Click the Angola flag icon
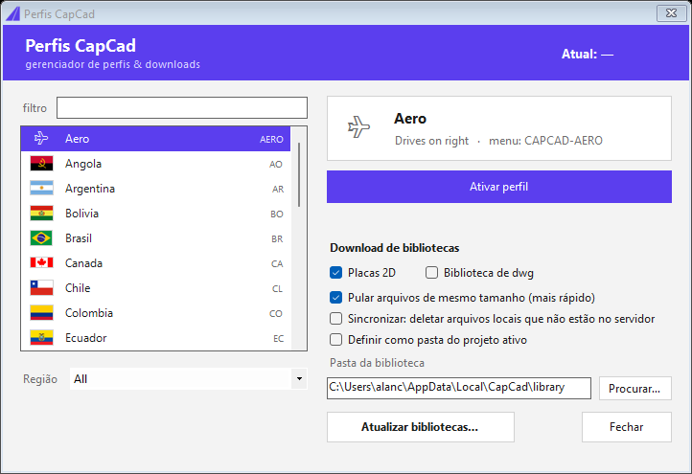 41,163
